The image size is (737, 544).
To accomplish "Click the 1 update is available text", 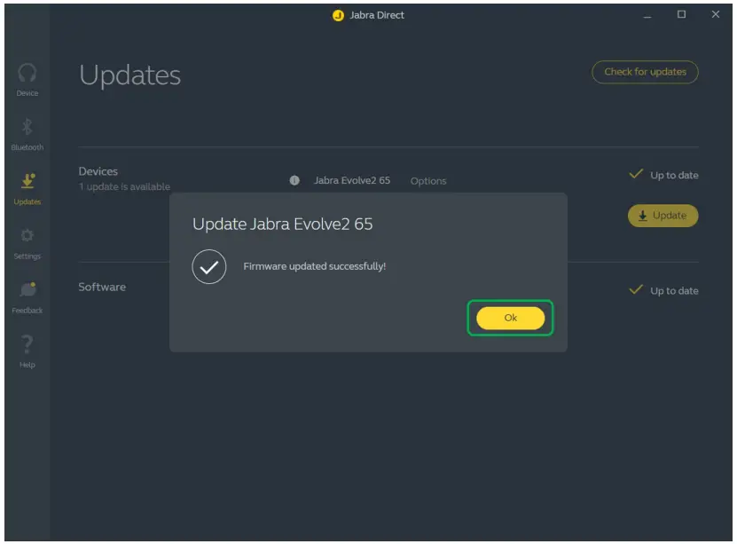I will point(126,186).
